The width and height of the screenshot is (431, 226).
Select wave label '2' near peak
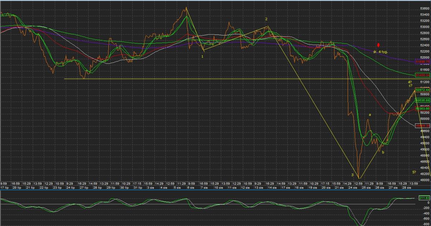(266, 19)
